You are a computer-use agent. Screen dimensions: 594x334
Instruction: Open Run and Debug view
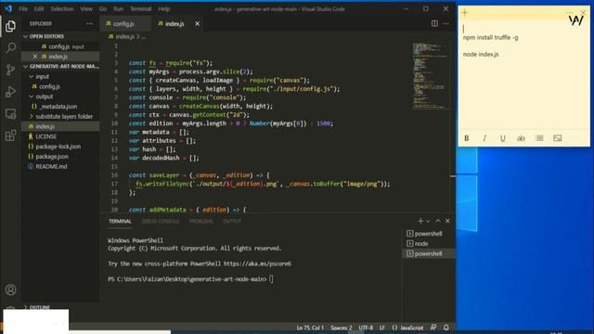pyautogui.click(x=10, y=92)
